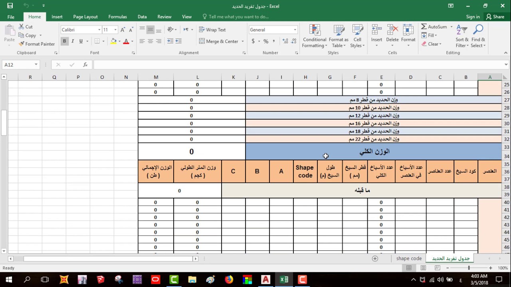Click the Fill Color bucket icon

coord(114,41)
